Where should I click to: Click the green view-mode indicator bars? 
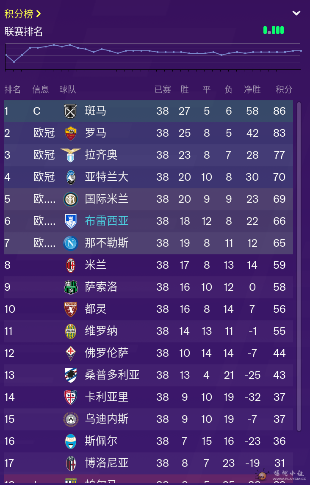(x=274, y=30)
